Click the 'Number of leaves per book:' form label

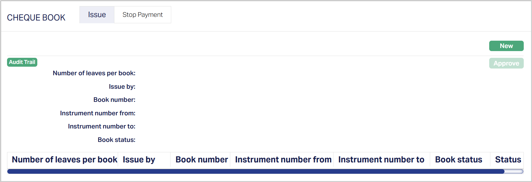pyautogui.click(x=94, y=73)
